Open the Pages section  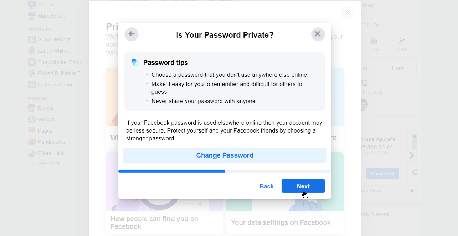(31, 131)
